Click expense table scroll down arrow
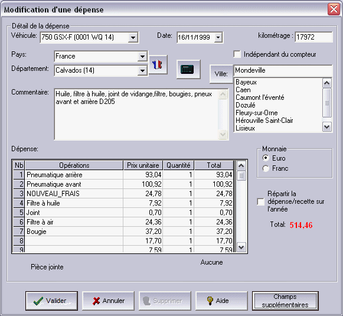 click(241, 247)
